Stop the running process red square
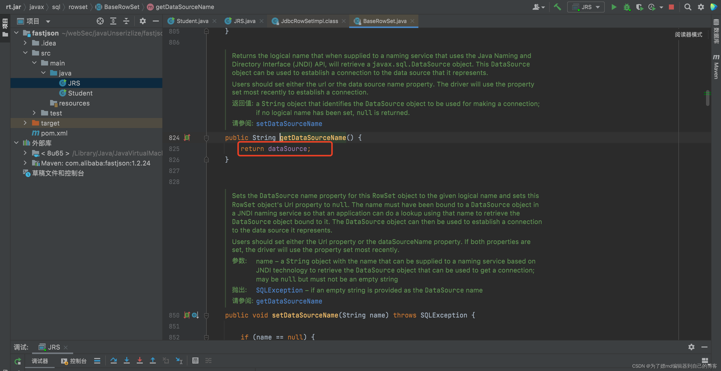721x371 pixels. point(671,7)
